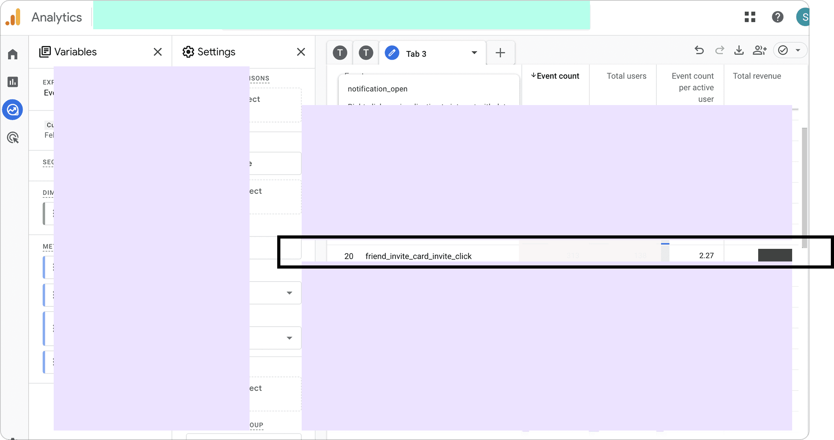Close the Variables panel
The image size is (834, 440).
[x=158, y=52]
